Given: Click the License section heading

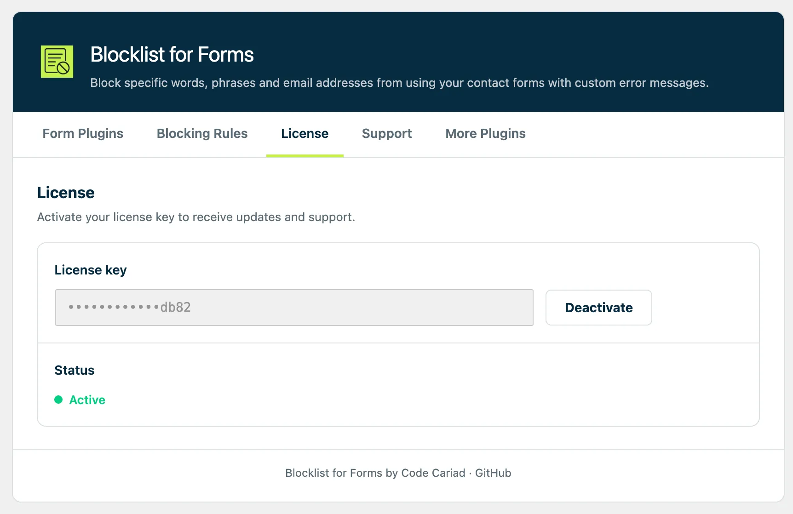Looking at the screenshot, I should (x=66, y=193).
